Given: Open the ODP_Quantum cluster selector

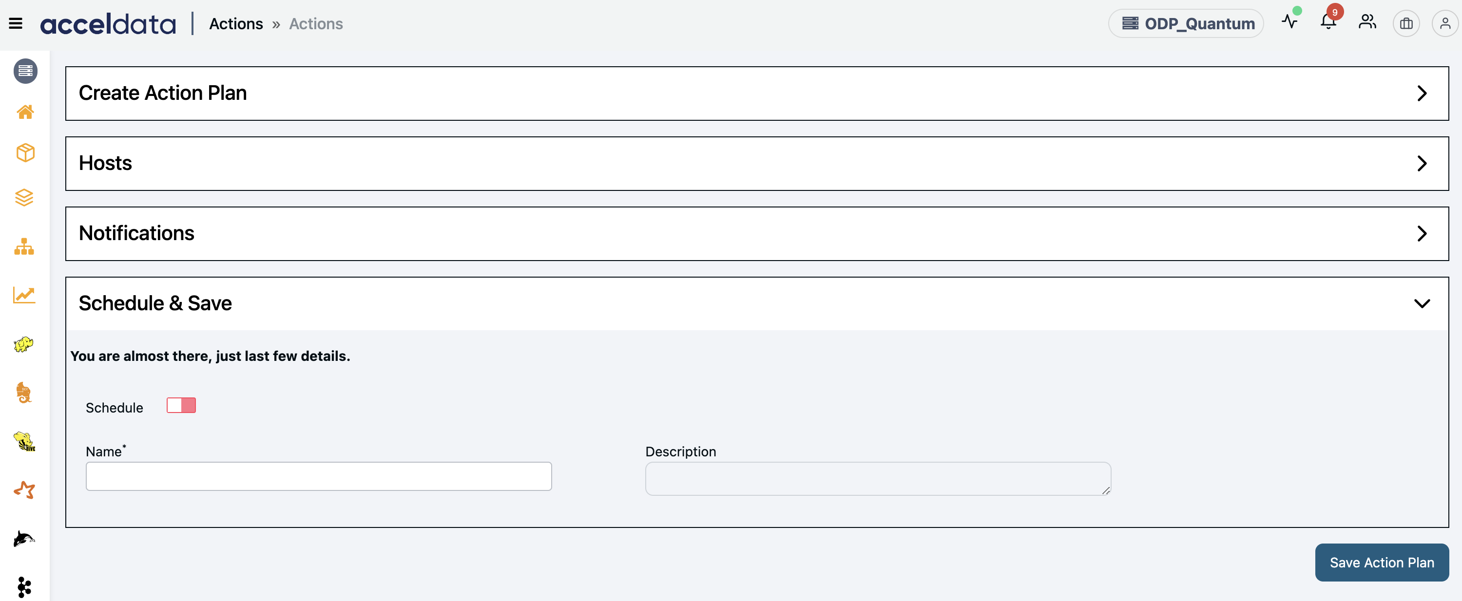Looking at the screenshot, I should click(1186, 23).
